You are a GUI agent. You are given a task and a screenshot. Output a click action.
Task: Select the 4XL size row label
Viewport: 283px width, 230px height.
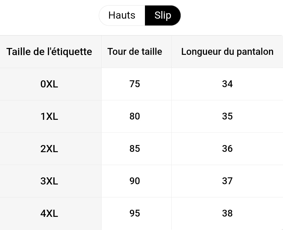click(49, 214)
